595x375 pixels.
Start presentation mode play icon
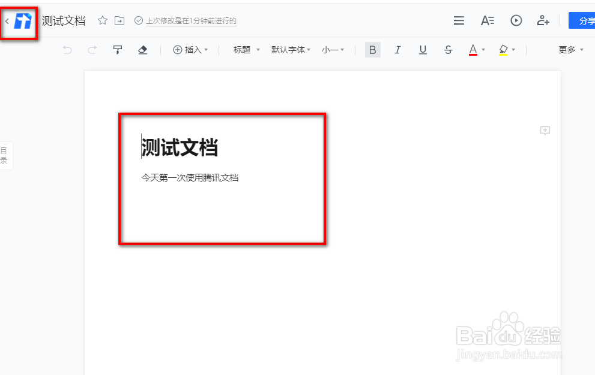(x=516, y=20)
